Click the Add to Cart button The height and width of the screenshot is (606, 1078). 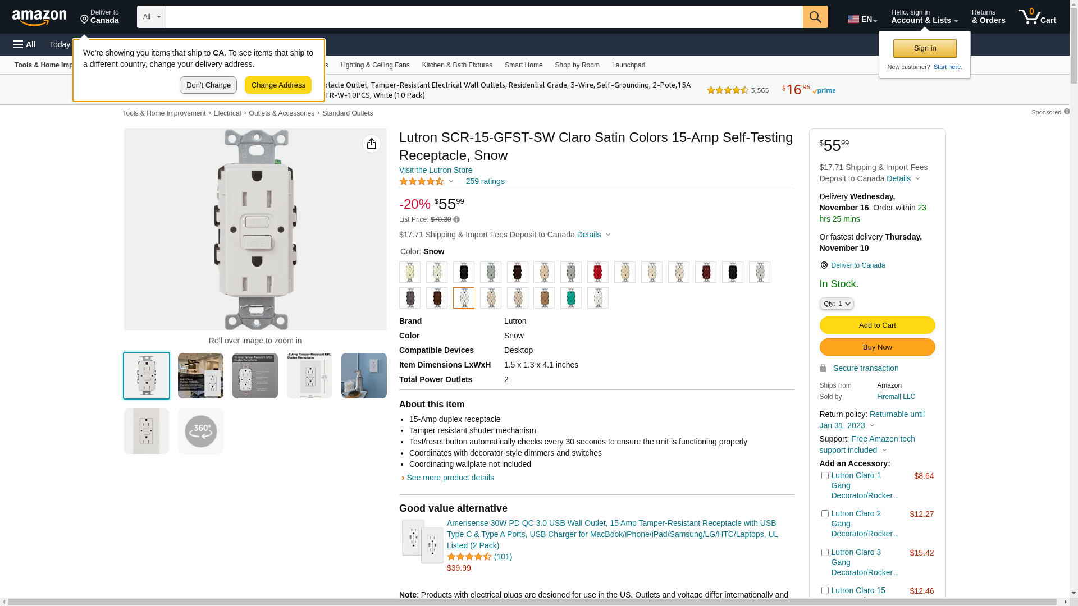[x=876, y=325]
